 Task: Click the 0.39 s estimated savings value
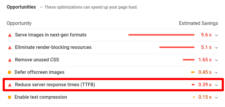205,85
